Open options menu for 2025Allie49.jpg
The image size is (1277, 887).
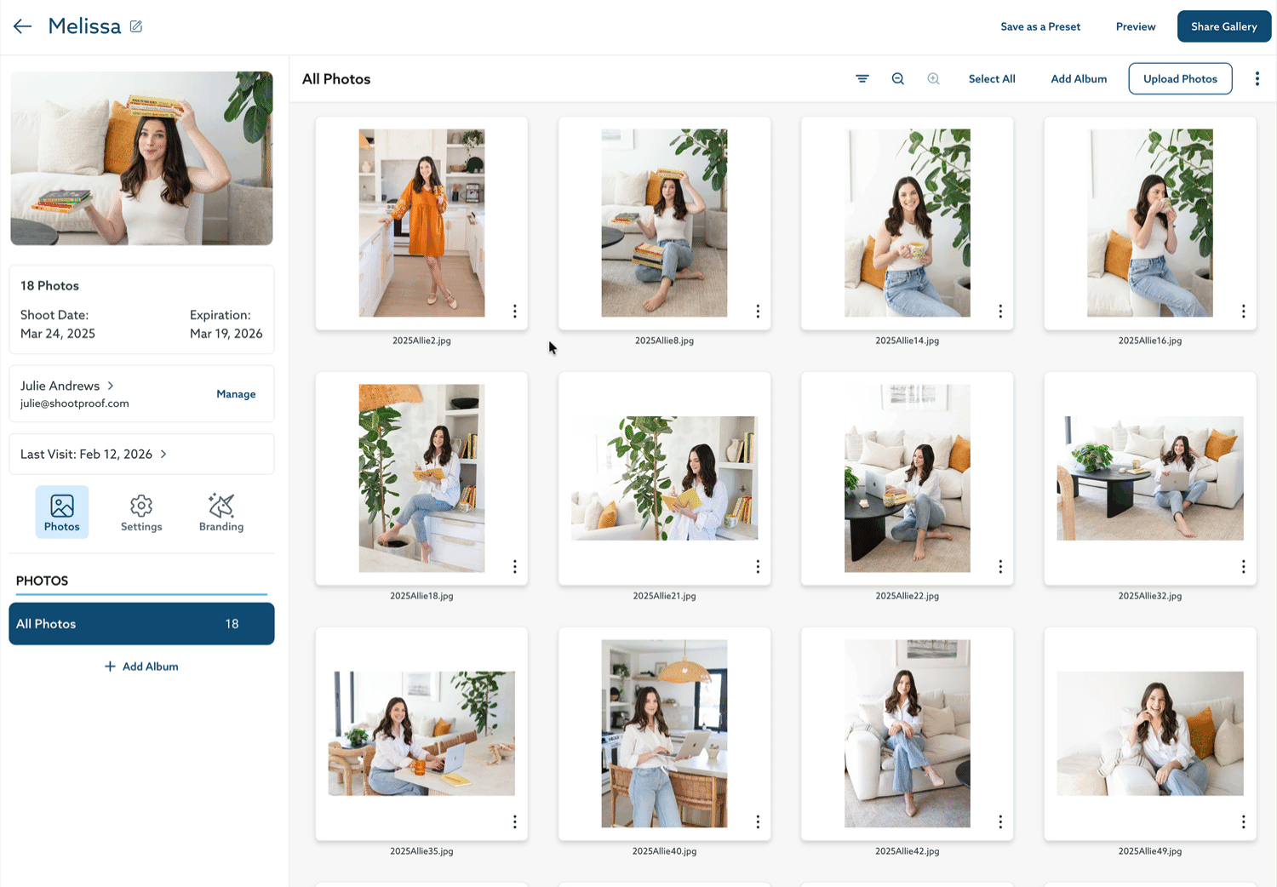[1243, 822]
